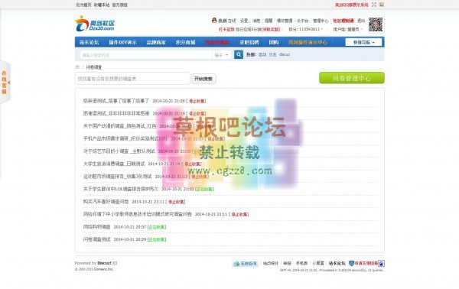Open survey 关于国产动漫的调查_颜色测试_红色

point(120,126)
